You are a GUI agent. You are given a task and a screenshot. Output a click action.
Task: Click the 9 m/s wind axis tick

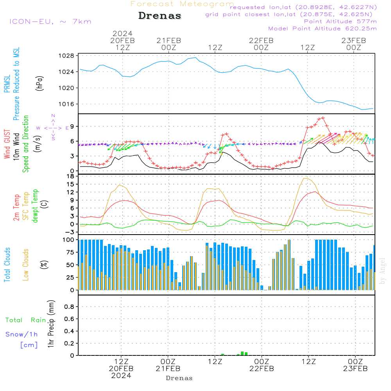click(x=72, y=126)
